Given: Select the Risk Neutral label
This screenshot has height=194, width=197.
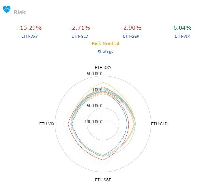Looking at the screenshot, I should pyautogui.click(x=105, y=43).
